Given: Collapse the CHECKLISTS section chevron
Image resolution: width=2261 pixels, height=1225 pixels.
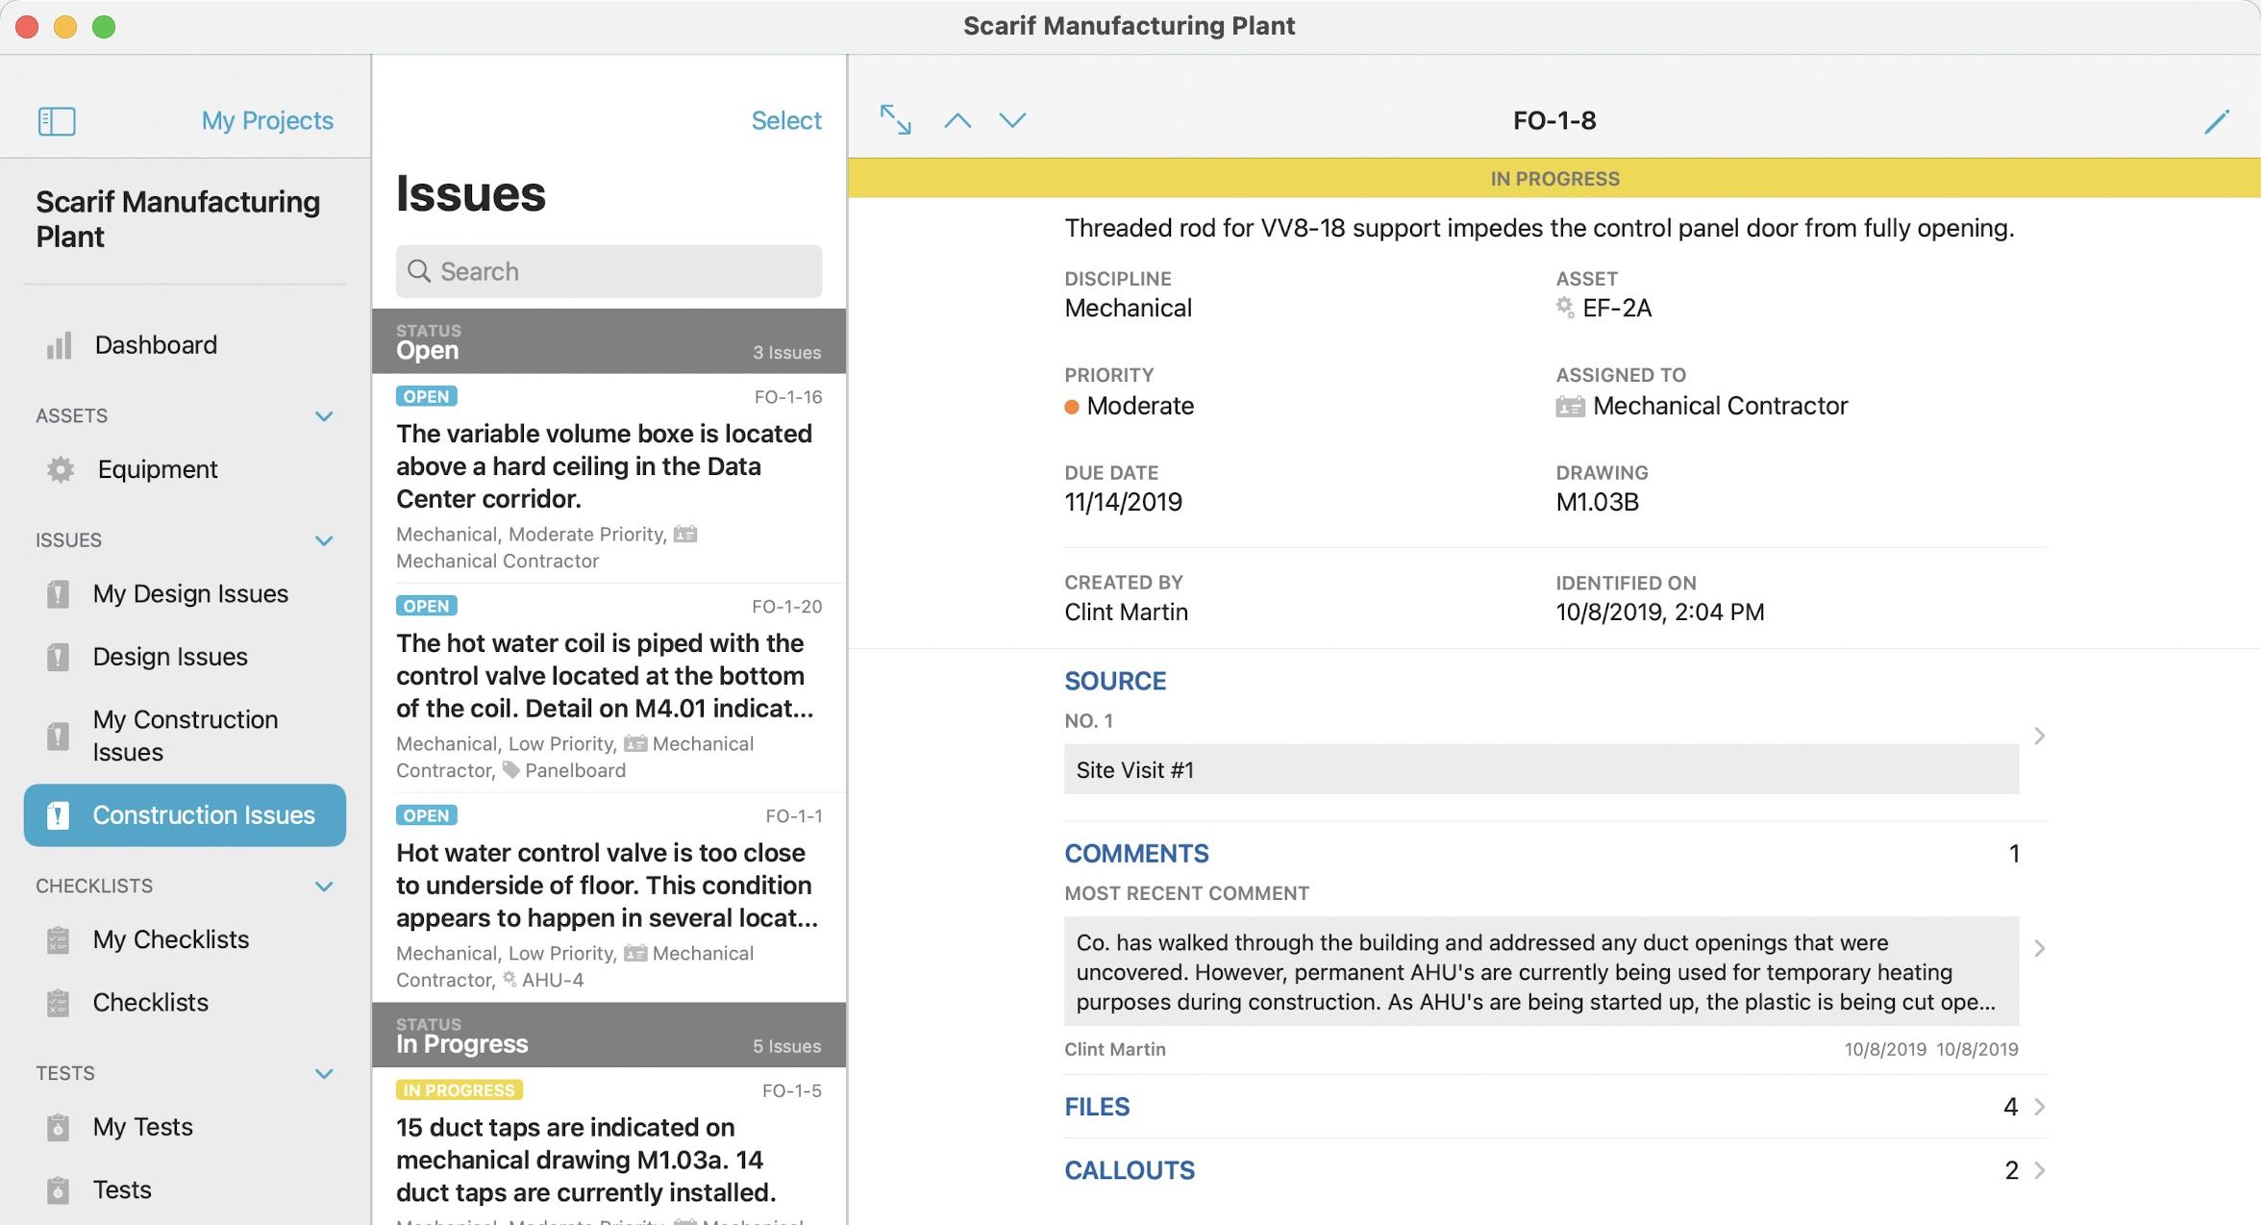Looking at the screenshot, I should coord(324,887).
